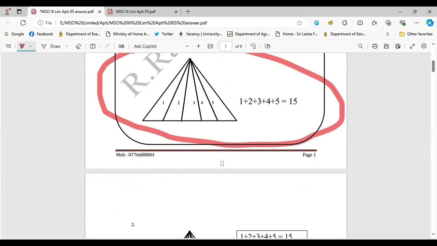Open the Copilot sidebar
This screenshot has height=246, width=437.
tap(430, 23)
